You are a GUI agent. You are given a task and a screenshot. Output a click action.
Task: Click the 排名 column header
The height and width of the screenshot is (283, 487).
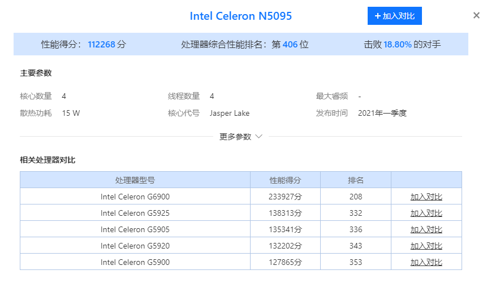pos(356,180)
